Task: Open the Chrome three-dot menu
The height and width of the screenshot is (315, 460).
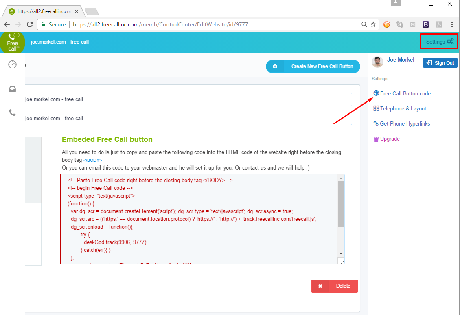Action: pyautogui.click(x=452, y=25)
